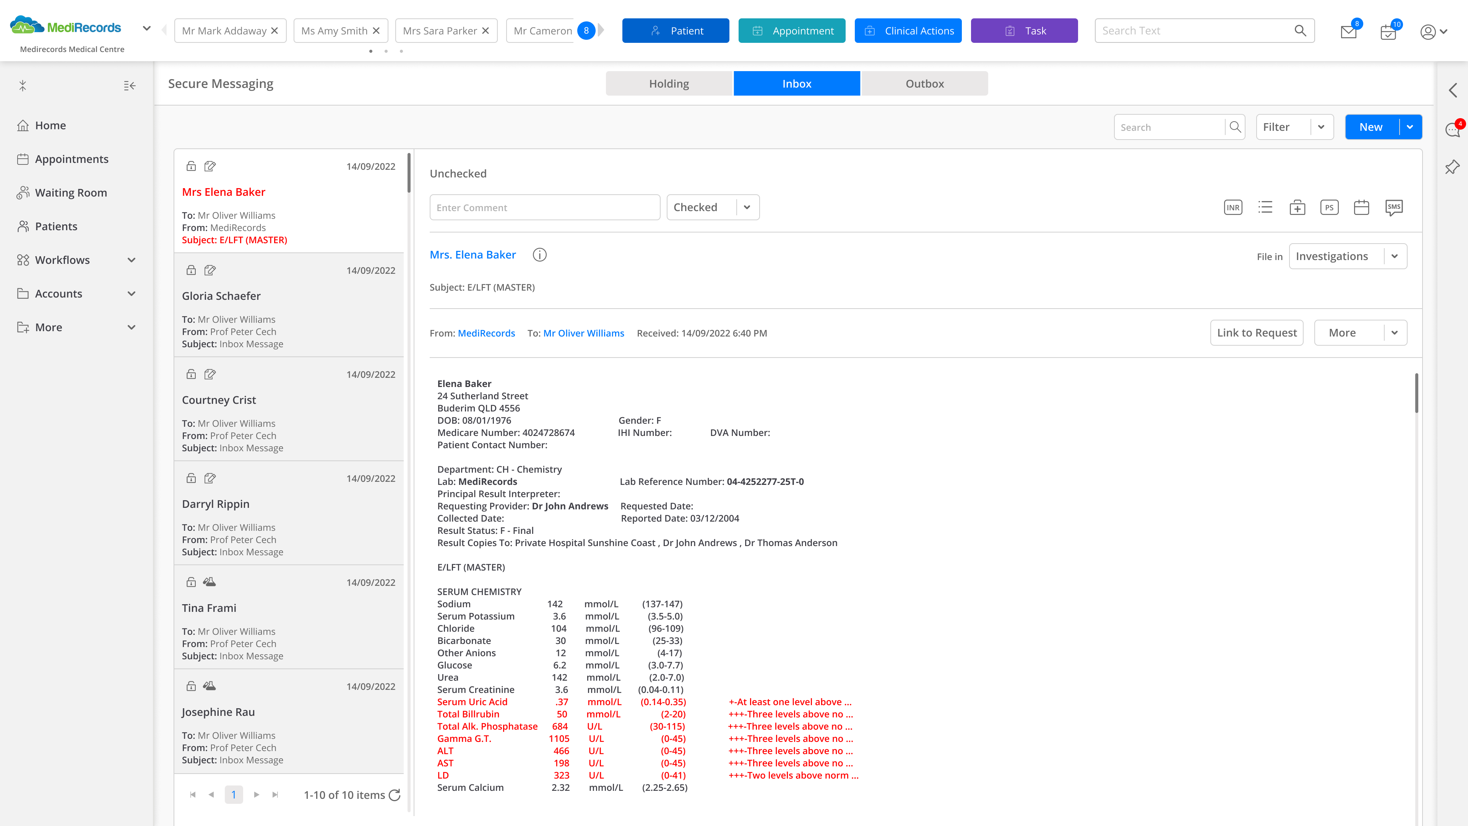Screen dimensions: 1468x826
Task: Click the pin icon on right sidebar
Action: [1452, 167]
